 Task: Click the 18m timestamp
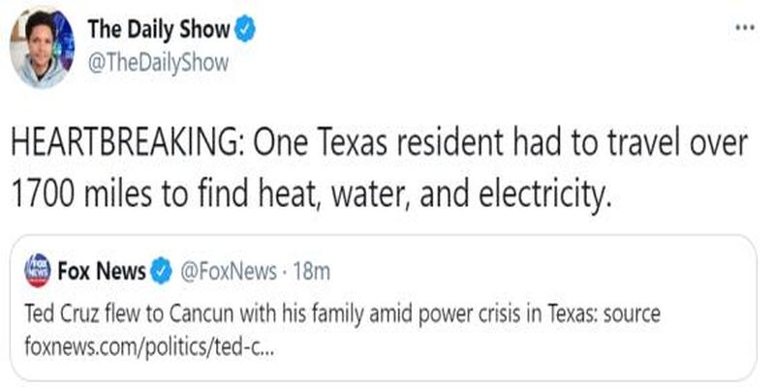click(311, 272)
